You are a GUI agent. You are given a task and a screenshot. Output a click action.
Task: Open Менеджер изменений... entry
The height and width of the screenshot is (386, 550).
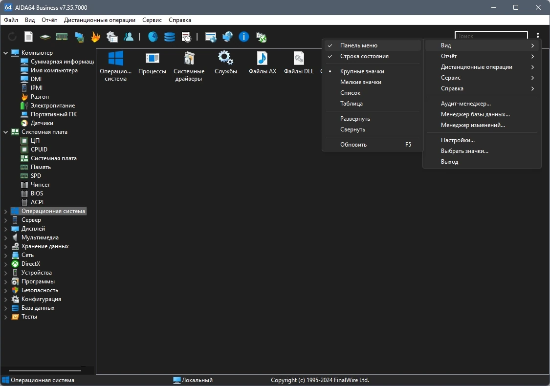[482, 125]
